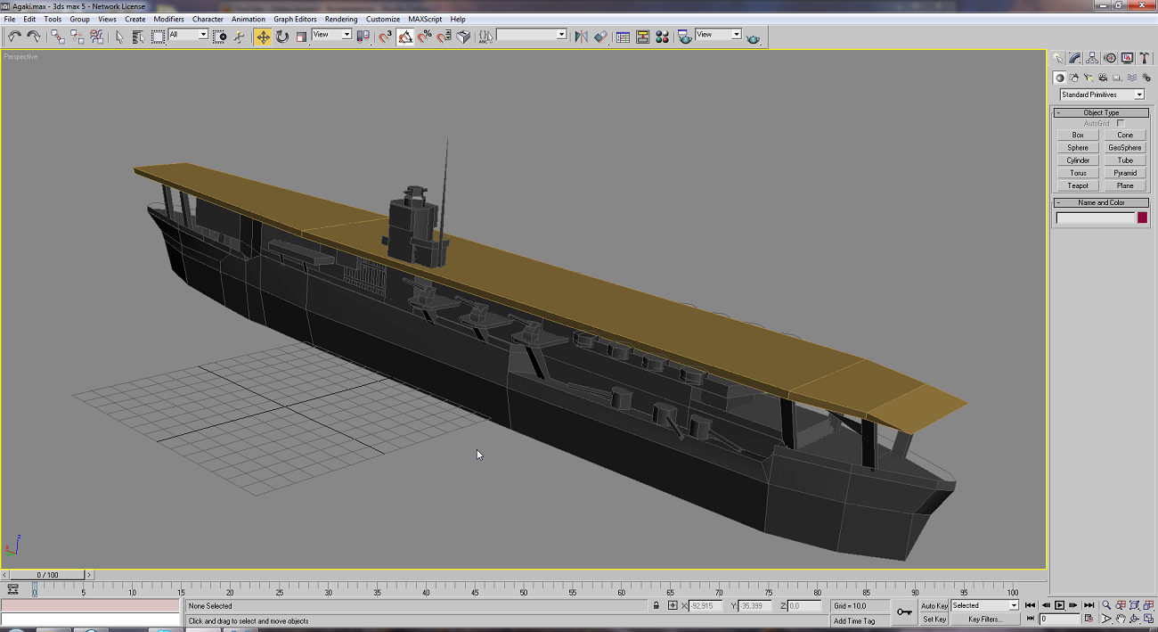Open the Rendering menu
This screenshot has height=632, width=1158.
pos(341,19)
